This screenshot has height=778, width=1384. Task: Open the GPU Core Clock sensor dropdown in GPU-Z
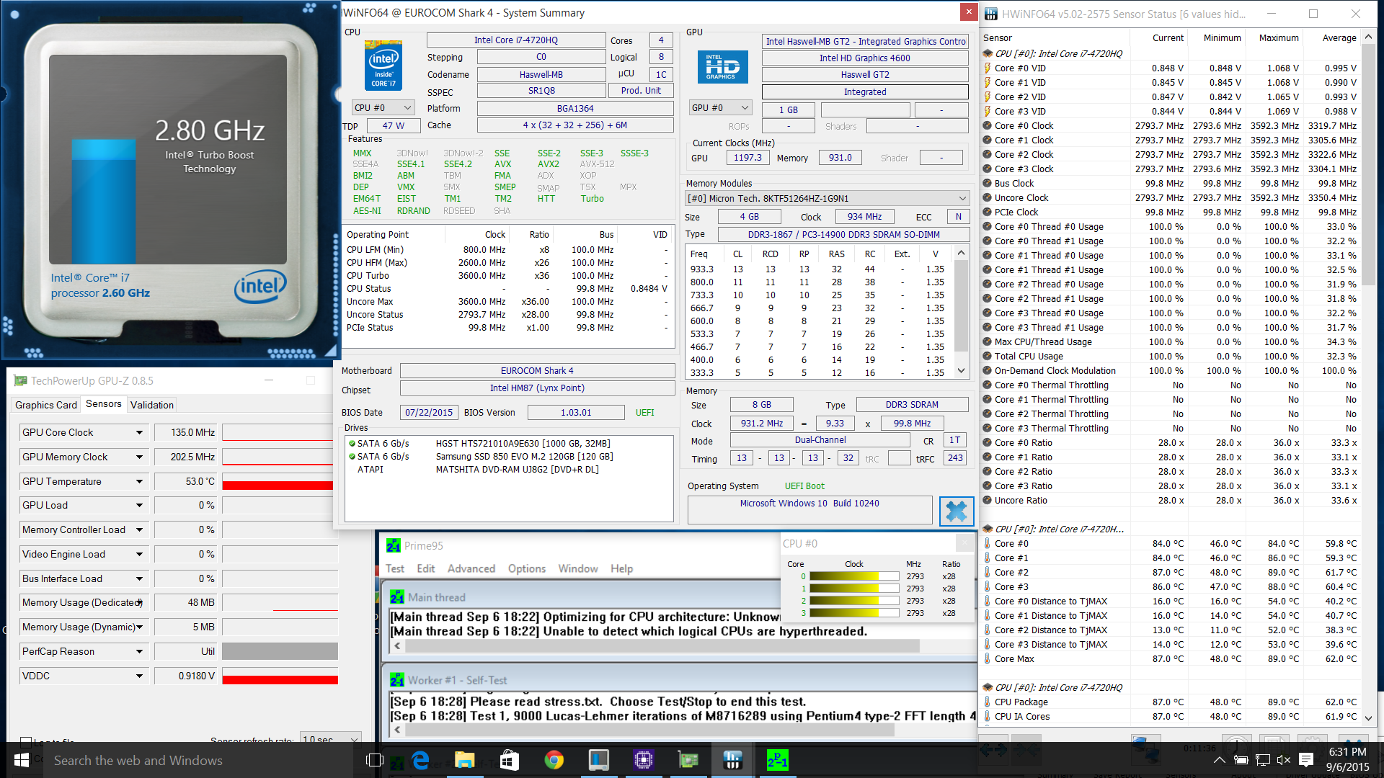[x=139, y=432]
